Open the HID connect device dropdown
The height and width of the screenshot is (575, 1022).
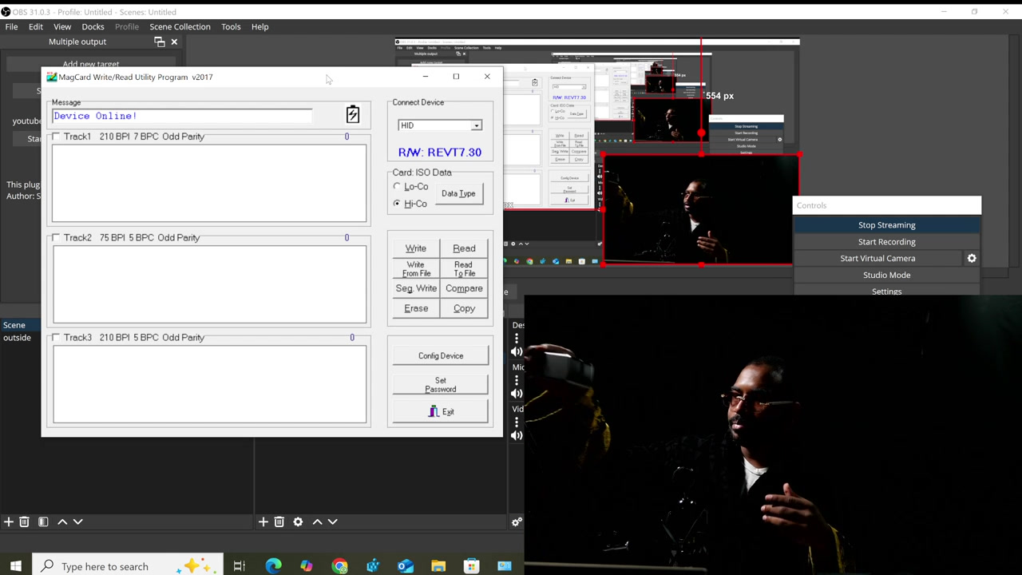[440, 125]
